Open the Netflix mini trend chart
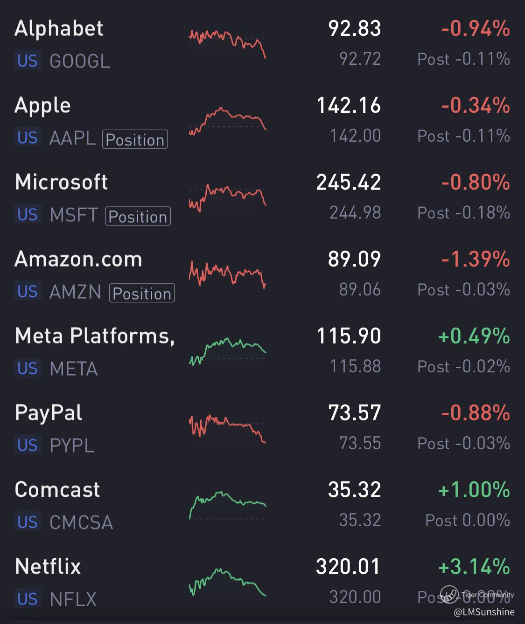This screenshot has width=525, height=624. pos(227,582)
